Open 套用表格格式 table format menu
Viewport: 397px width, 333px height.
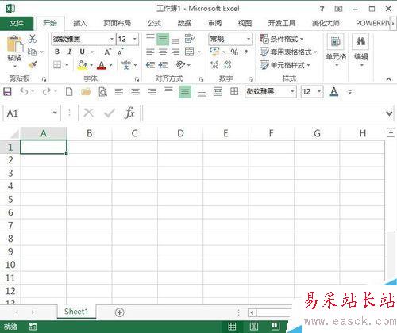[288, 52]
